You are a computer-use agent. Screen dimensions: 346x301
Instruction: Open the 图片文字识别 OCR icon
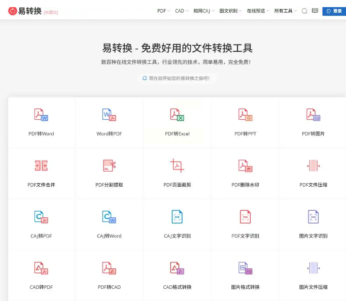(x=313, y=217)
